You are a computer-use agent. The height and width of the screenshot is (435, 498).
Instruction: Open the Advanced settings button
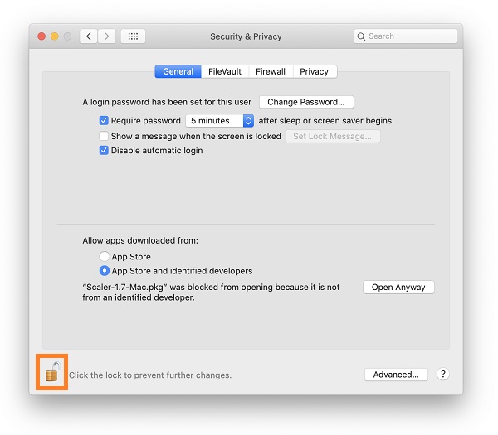[396, 375]
